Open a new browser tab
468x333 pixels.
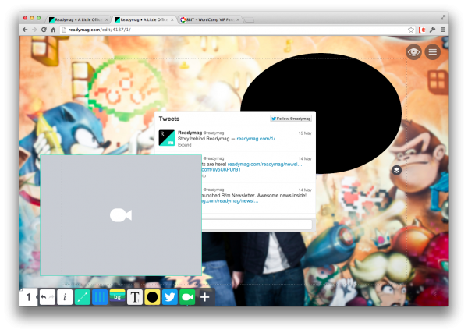point(248,19)
